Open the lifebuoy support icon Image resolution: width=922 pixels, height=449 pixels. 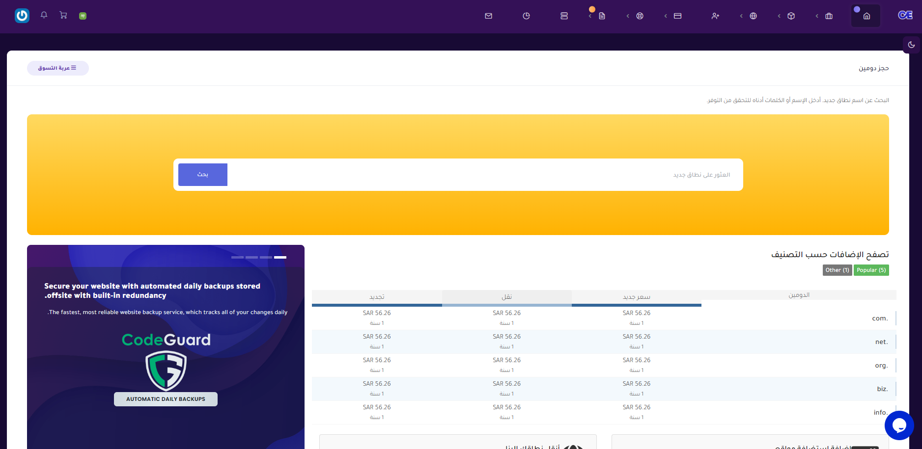[x=640, y=16]
